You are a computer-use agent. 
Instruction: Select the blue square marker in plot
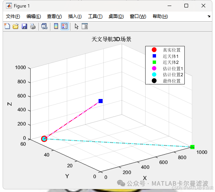pos(100,101)
